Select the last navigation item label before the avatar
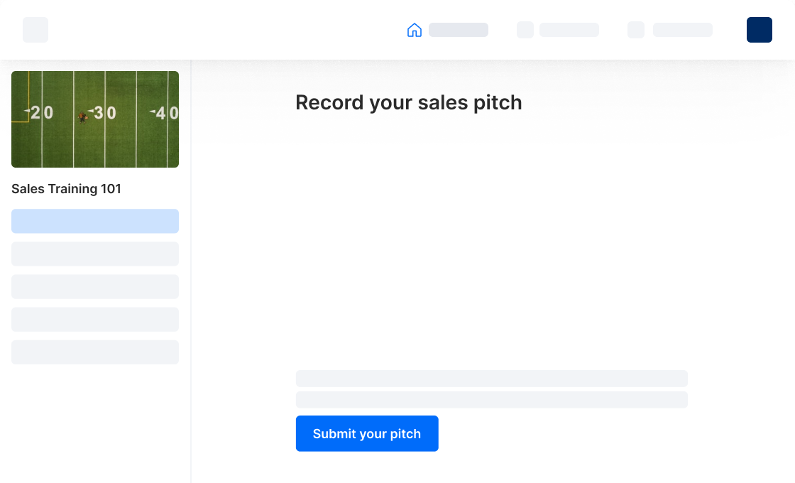 coord(683,30)
